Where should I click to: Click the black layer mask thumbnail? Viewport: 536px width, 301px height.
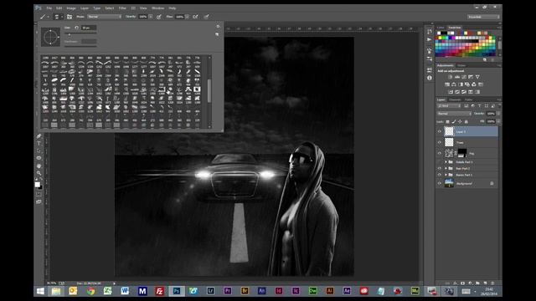tap(461, 153)
